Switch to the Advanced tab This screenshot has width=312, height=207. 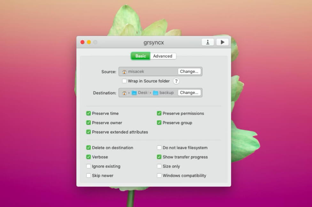click(x=163, y=56)
